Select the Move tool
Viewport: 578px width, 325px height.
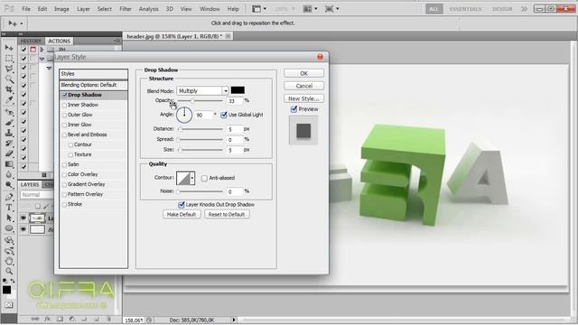pos(9,48)
